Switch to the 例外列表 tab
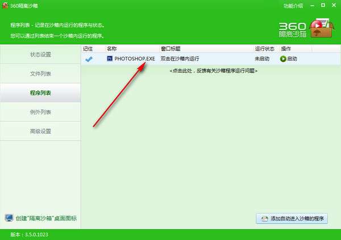 (x=40, y=112)
